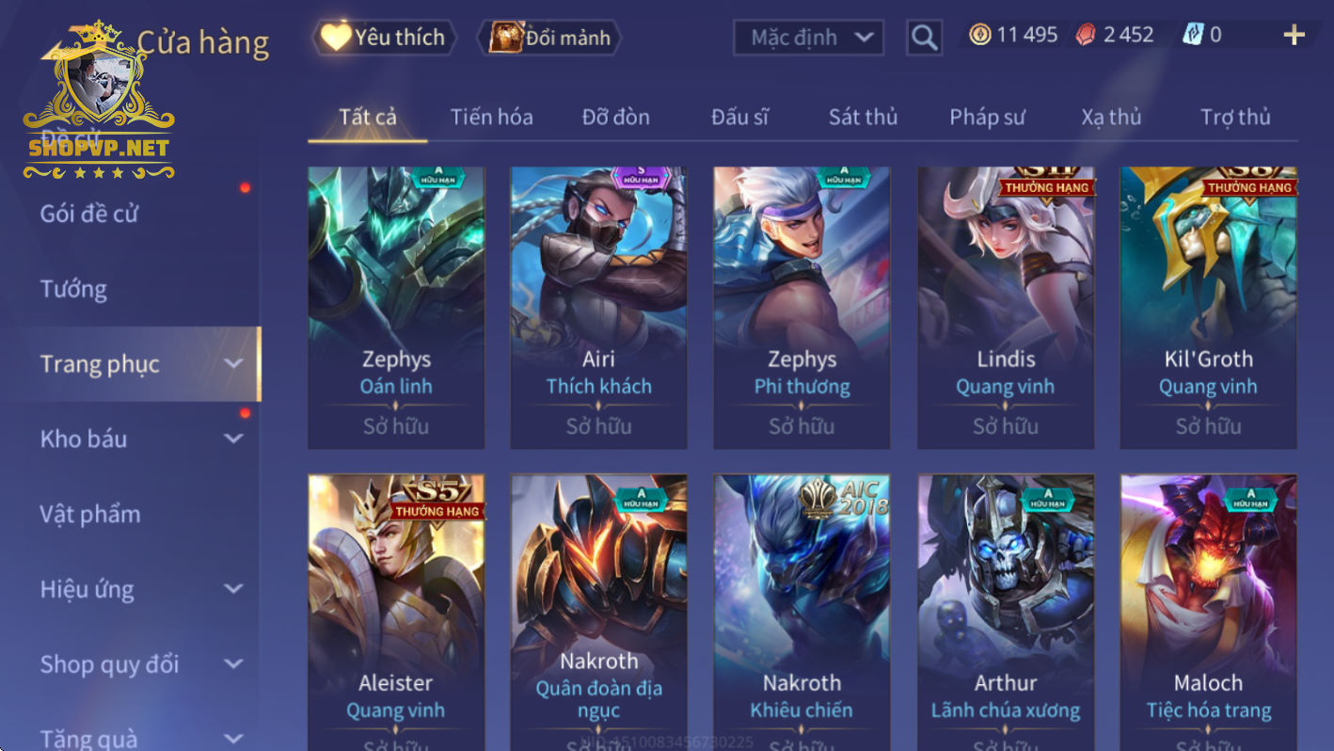Click the blue voucher ticket icon
1334x751 pixels.
(x=1193, y=36)
